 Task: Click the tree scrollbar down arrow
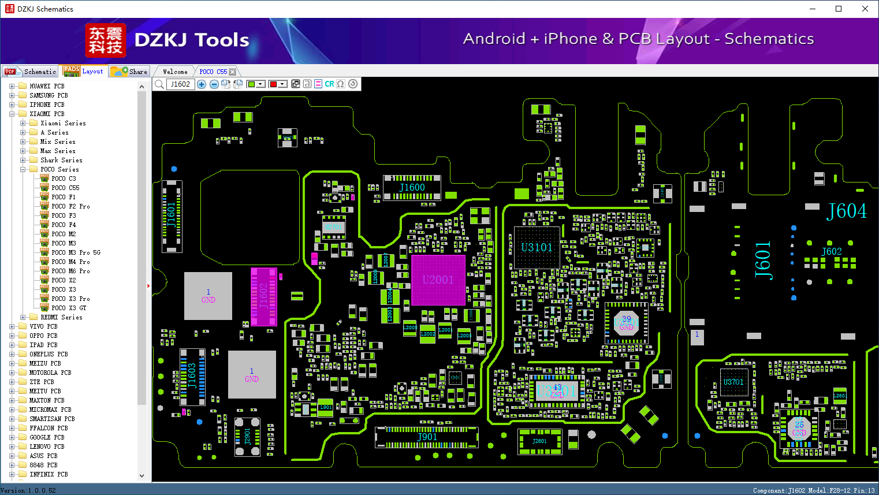click(x=141, y=476)
